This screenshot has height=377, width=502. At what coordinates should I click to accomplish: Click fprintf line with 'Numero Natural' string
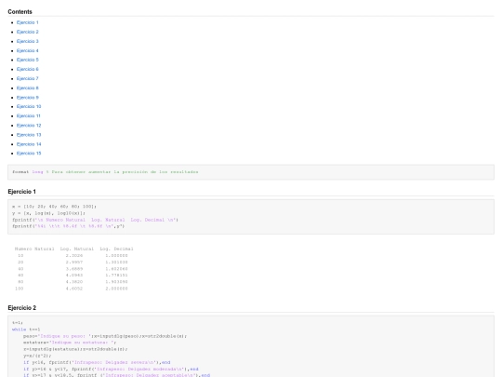(x=95, y=220)
